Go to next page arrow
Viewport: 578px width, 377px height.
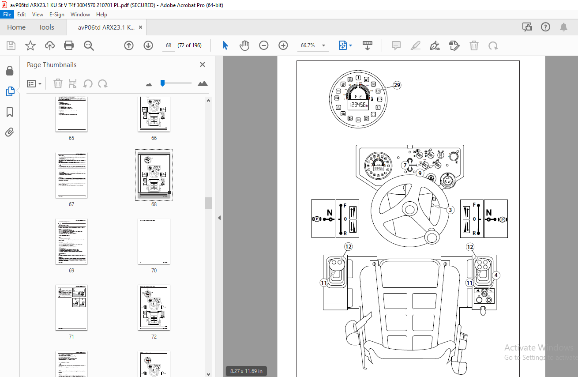click(148, 45)
